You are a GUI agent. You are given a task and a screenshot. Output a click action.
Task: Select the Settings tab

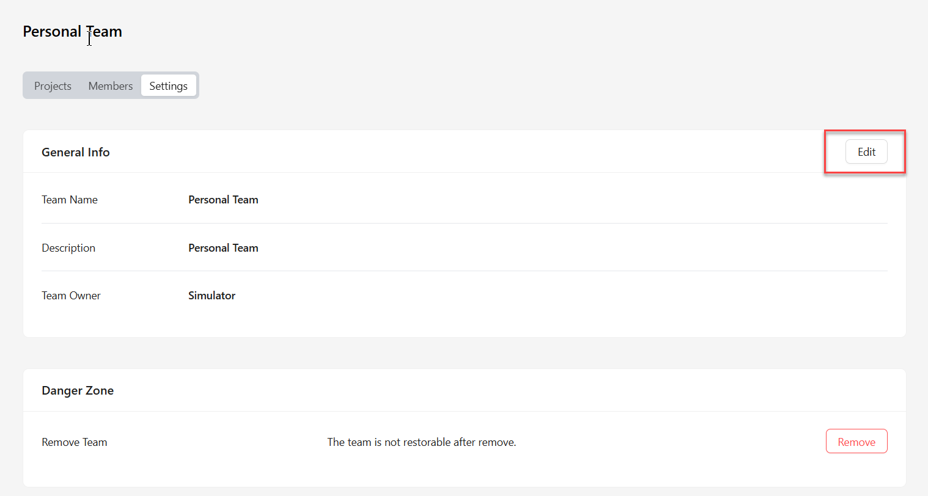[x=168, y=86]
